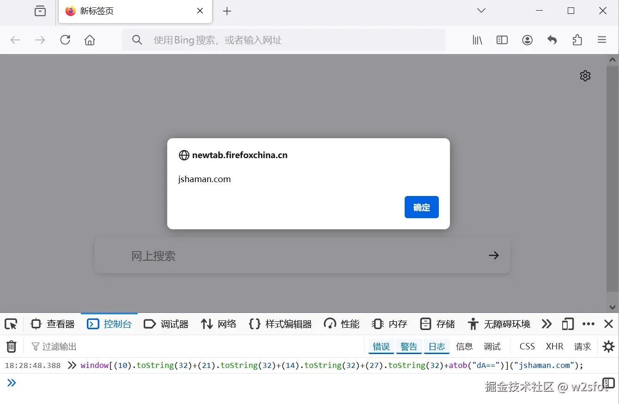
Task: Toggle the 调试 filter button
Action: point(492,346)
